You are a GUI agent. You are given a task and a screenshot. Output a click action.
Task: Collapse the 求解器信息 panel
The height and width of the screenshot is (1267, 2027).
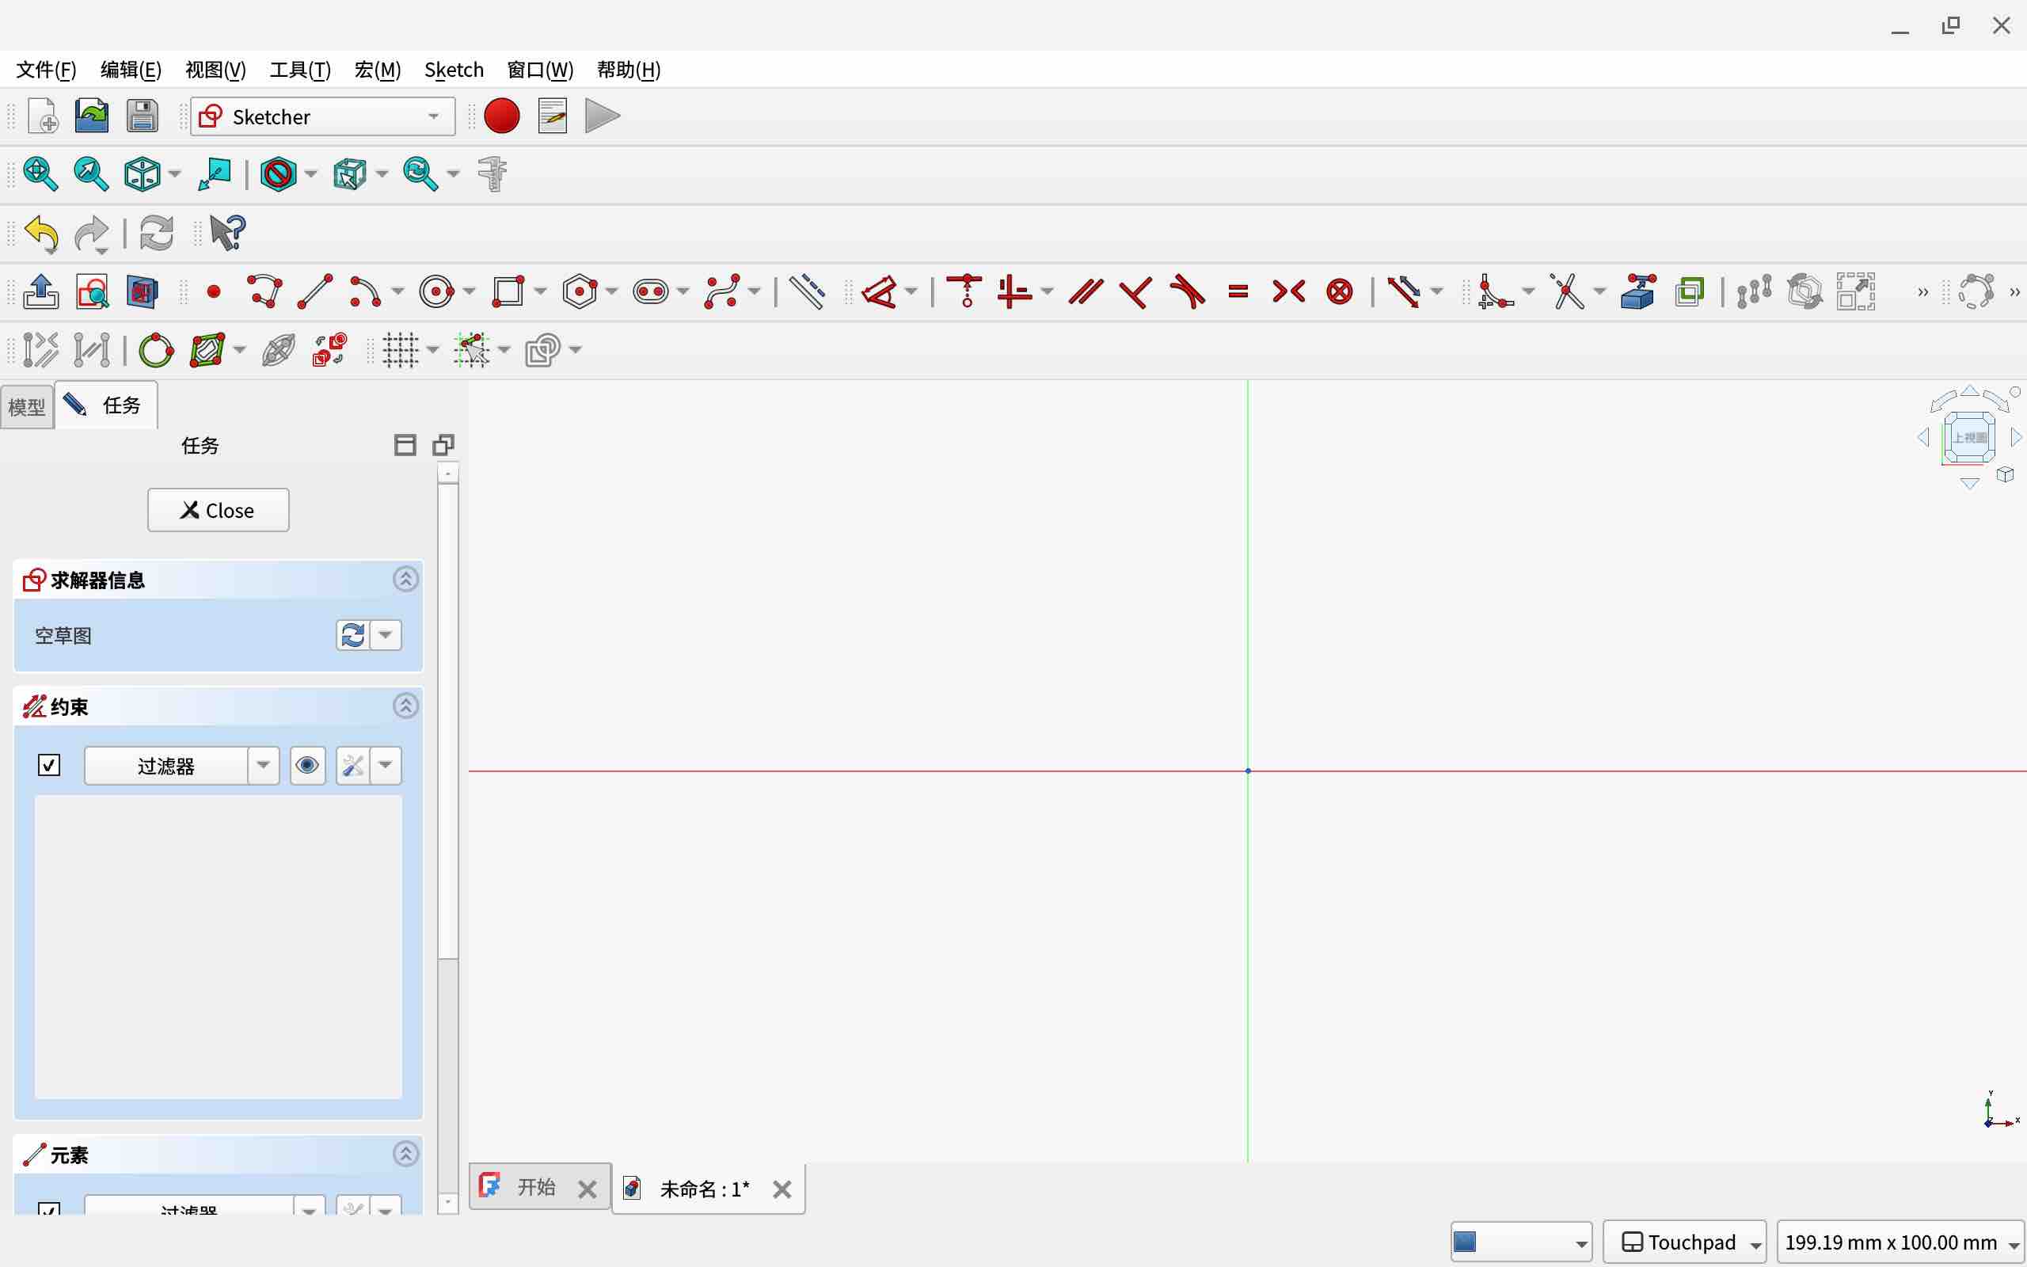(405, 579)
